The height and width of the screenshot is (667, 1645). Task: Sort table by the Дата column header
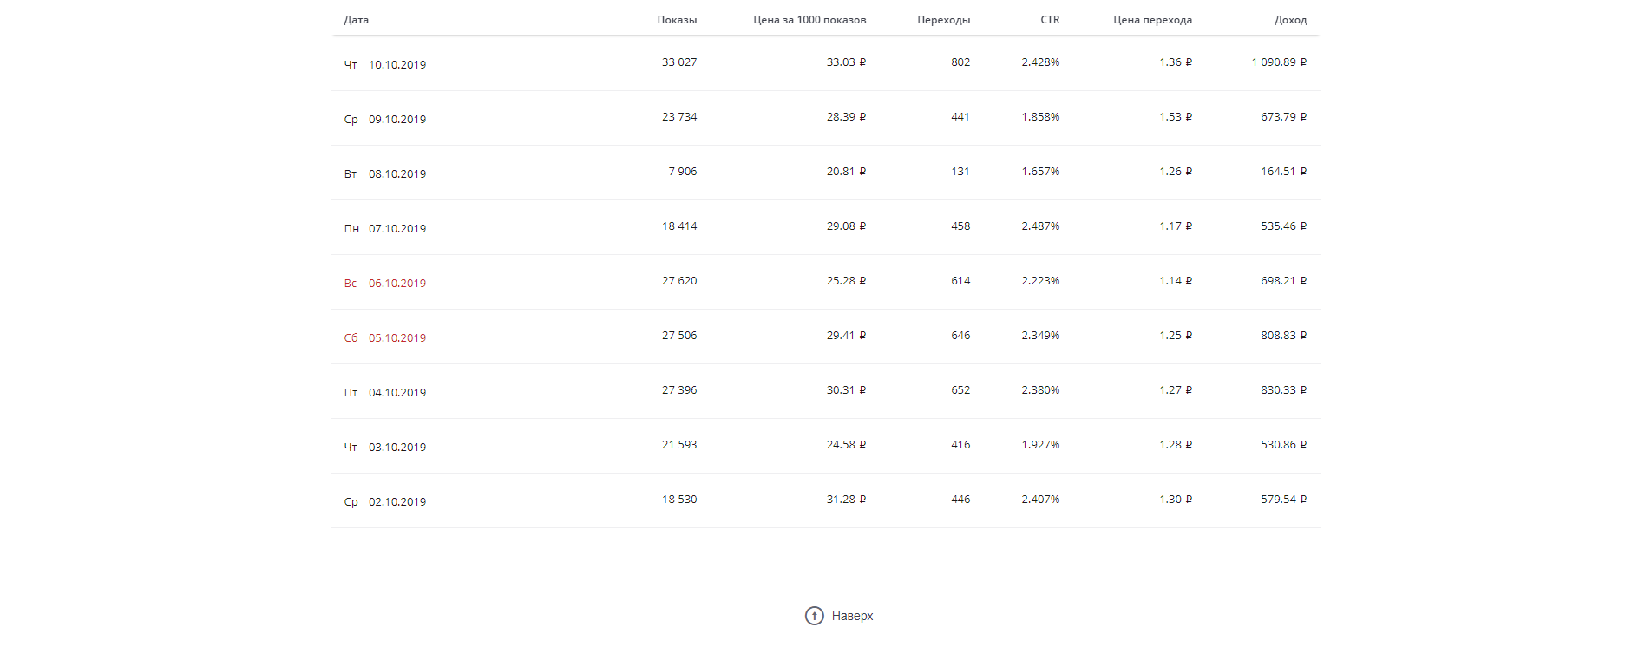coord(356,20)
